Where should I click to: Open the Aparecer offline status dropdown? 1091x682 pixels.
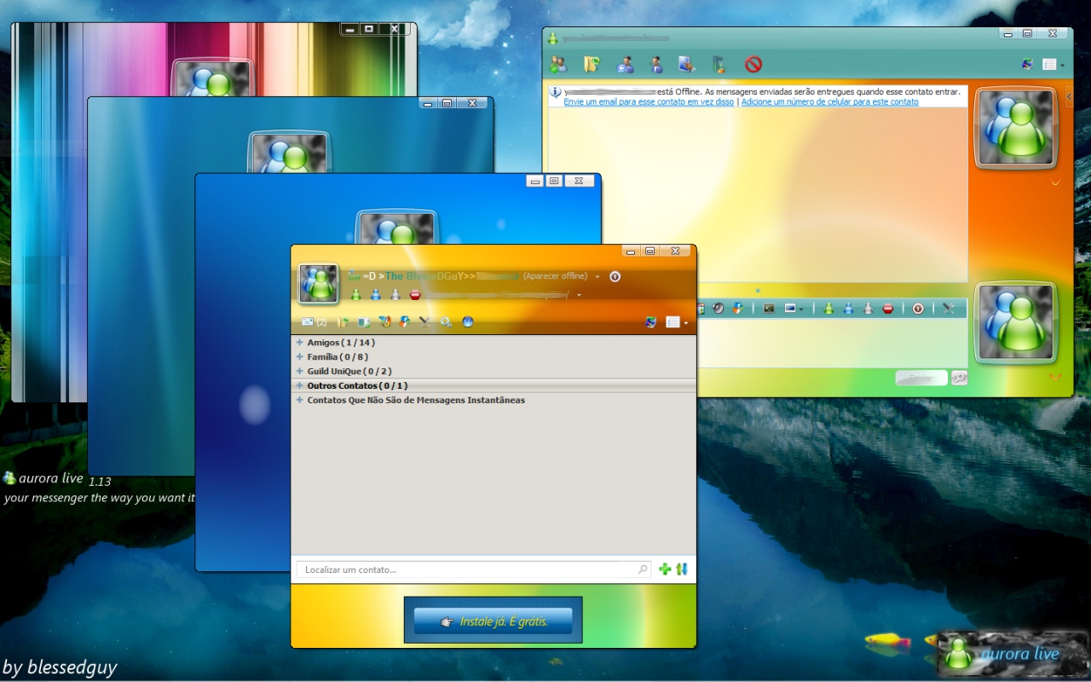(x=597, y=276)
